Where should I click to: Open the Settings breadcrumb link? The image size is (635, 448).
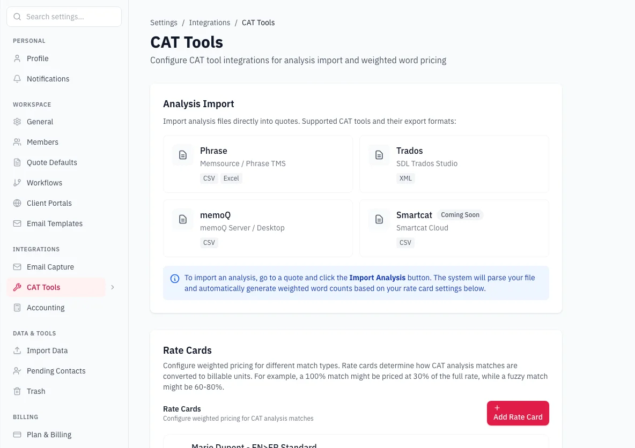164,23
